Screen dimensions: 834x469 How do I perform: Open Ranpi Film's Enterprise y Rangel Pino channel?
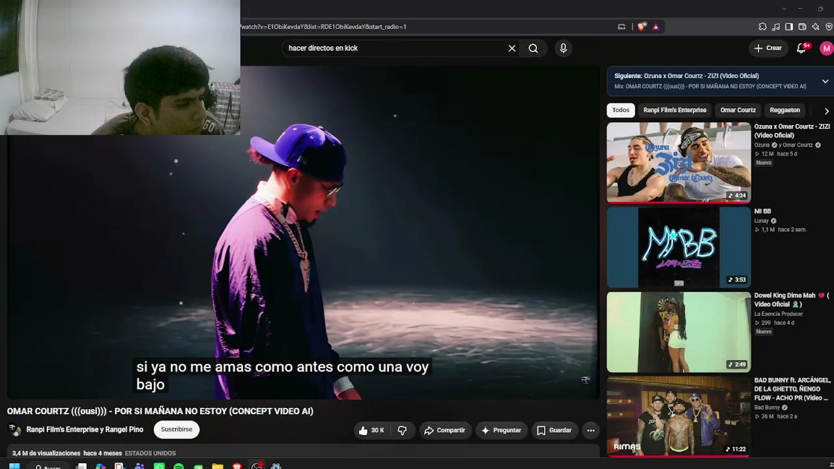tap(85, 430)
